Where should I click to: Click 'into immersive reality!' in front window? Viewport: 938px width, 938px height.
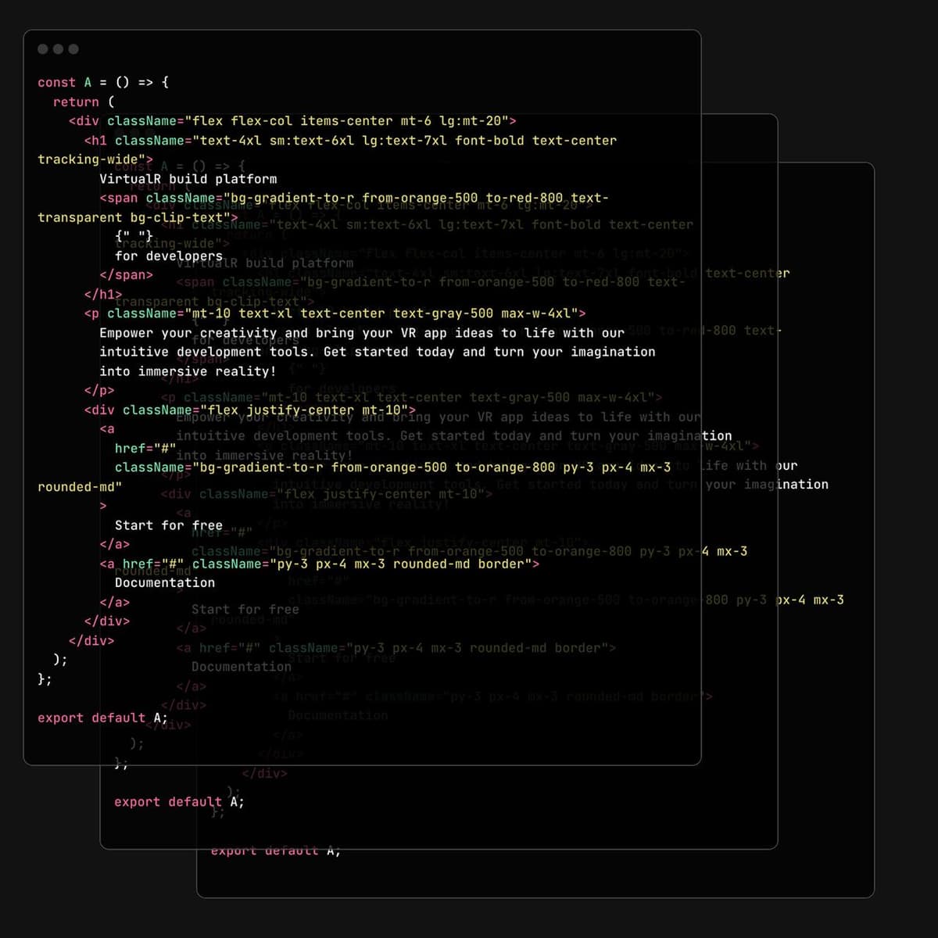click(188, 371)
